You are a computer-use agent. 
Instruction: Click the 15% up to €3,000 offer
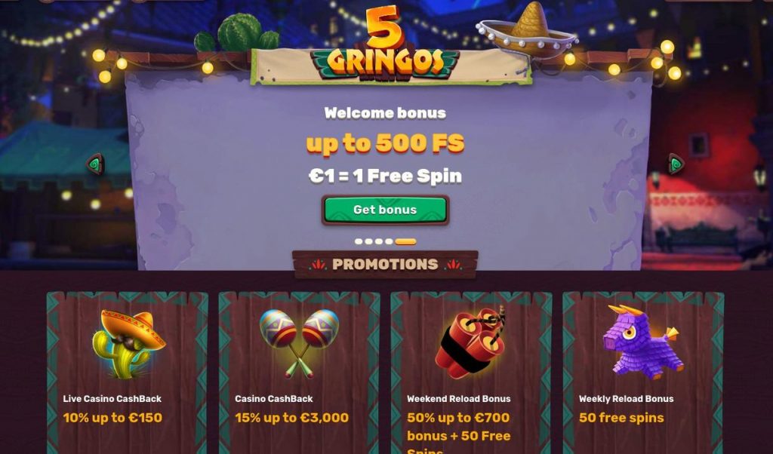[x=292, y=418]
